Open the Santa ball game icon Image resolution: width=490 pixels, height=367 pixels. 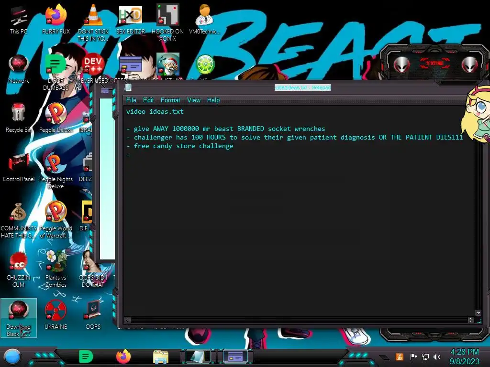(x=168, y=64)
